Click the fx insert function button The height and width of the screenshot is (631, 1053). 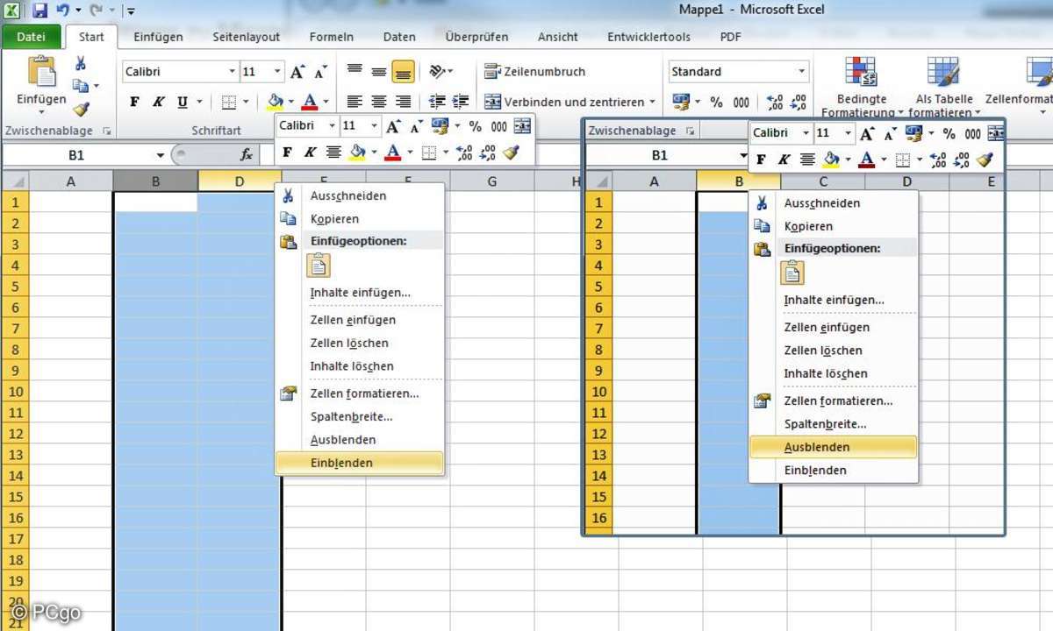coord(247,155)
